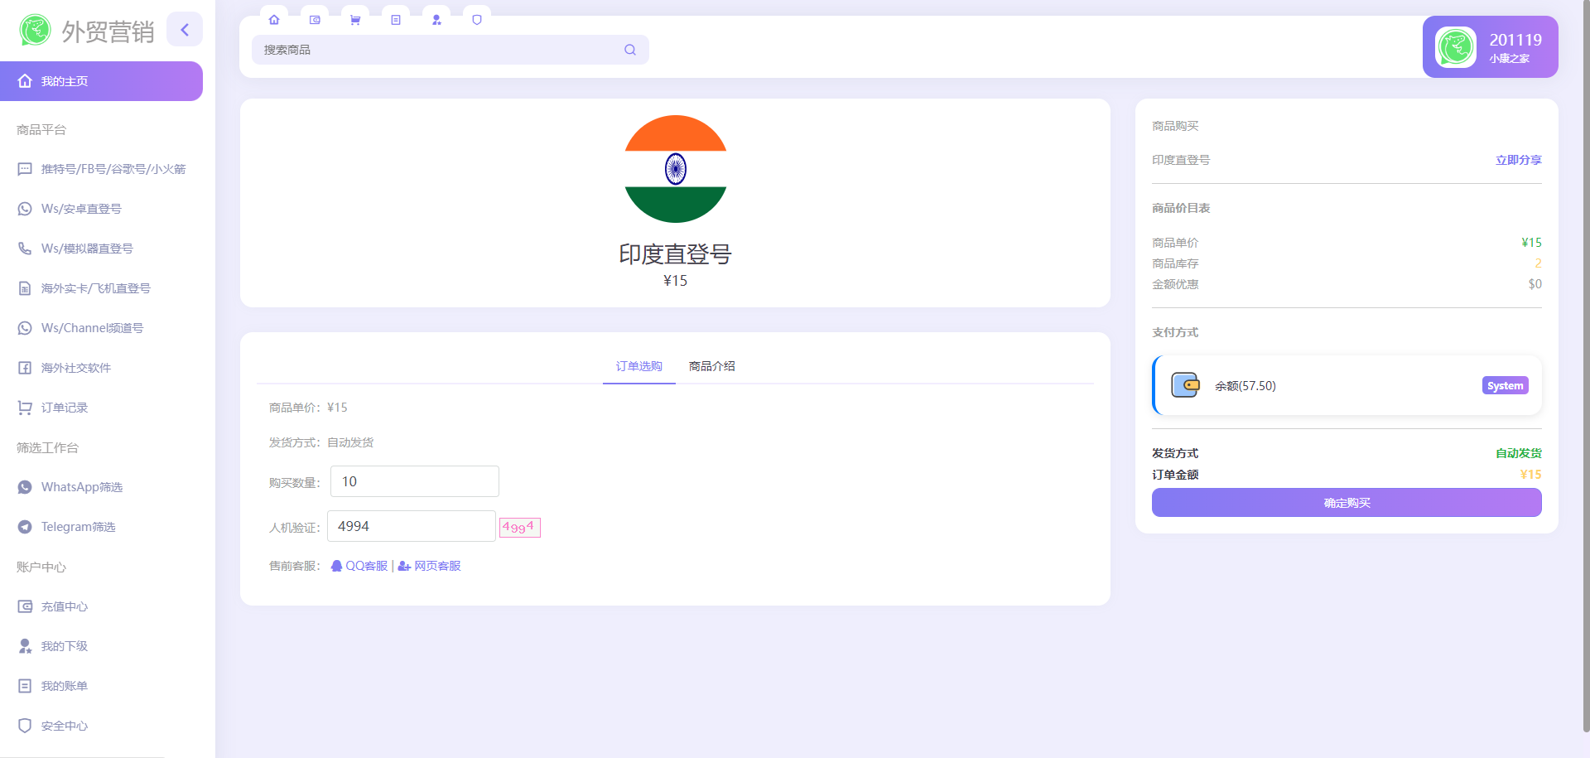
Task: Collapse the sidebar with the left chevron button
Action: pyautogui.click(x=185, y=28)
